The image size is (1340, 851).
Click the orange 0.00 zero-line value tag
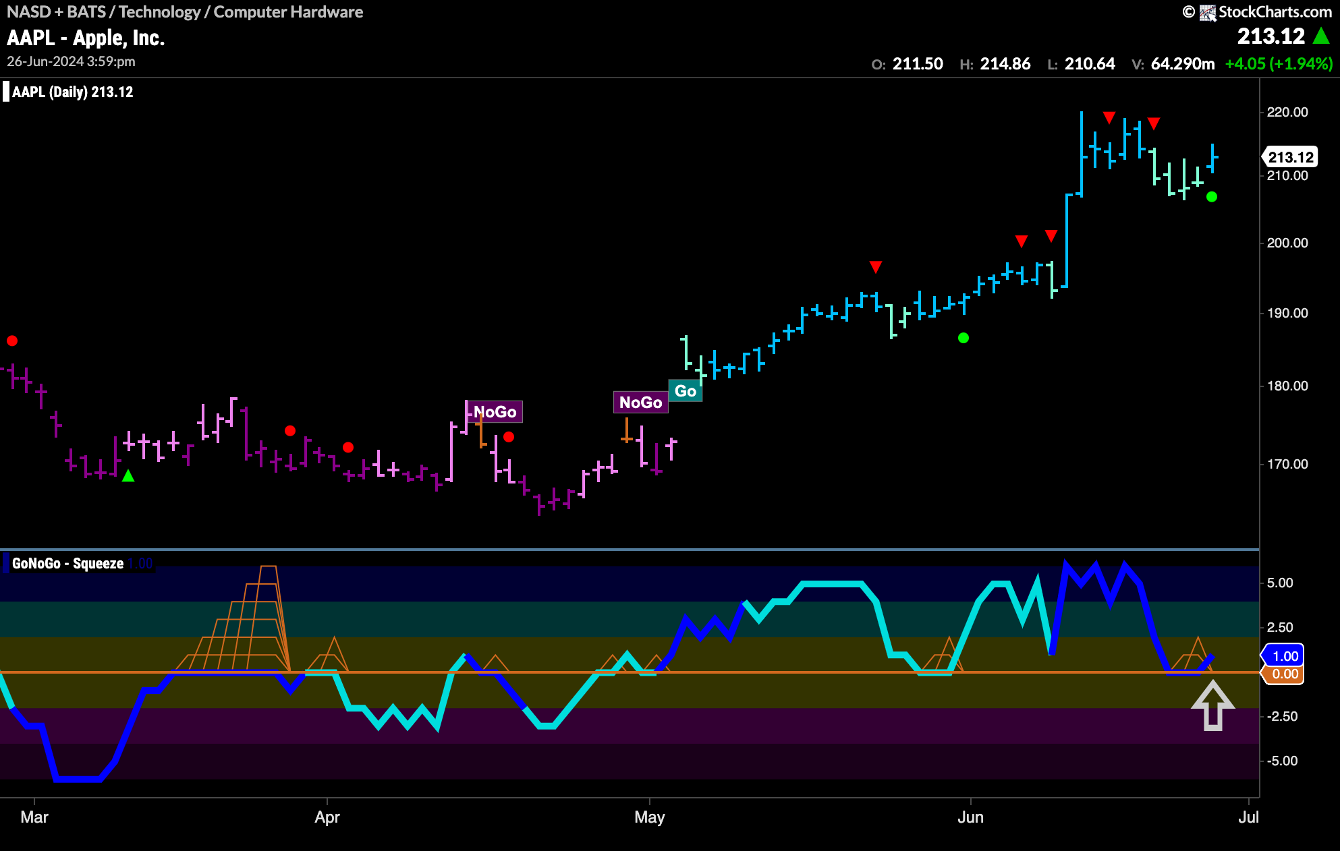click(x=1283, y=674)
